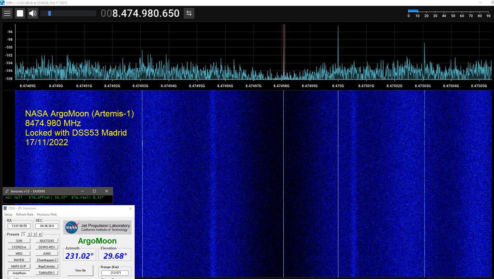The image size is (494, 279).
Task: Click the DSN - JPL Horizons window icon
Action: click(5, 208)
